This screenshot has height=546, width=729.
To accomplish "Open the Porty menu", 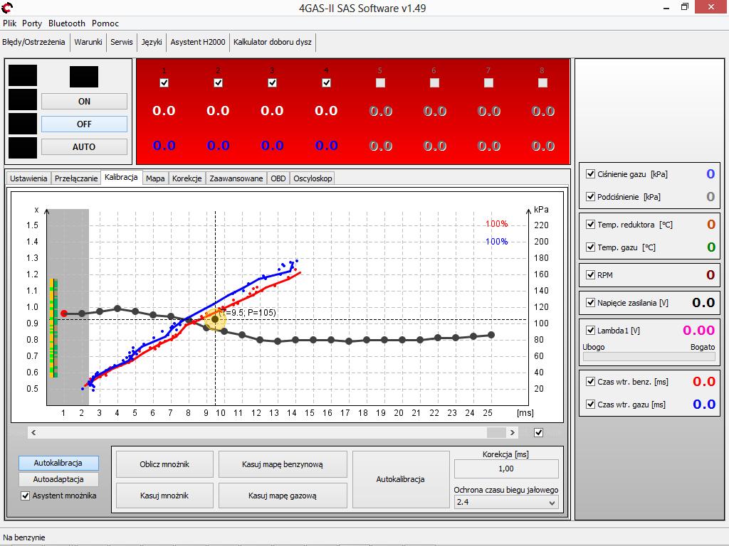I will (31, 23).
